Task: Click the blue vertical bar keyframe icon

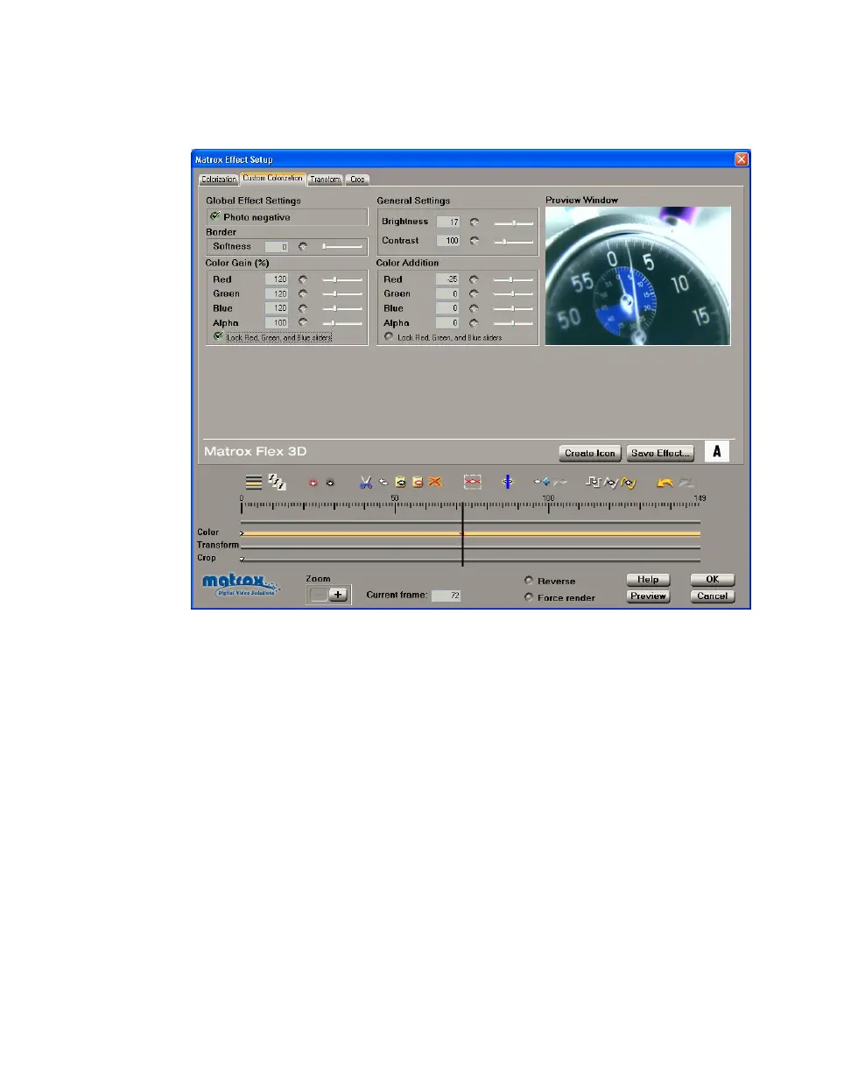Action: click(507, 482)
